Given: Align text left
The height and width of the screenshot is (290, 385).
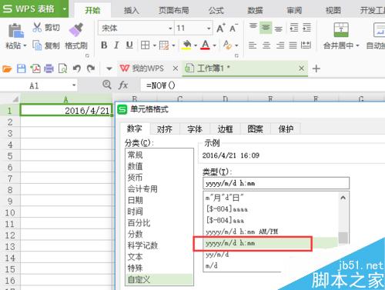Looking at the screenshot, I should pyautogui.click(x=253, y=45).
